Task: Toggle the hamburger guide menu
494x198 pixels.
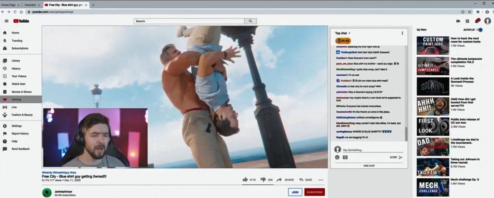Action: 7,21
